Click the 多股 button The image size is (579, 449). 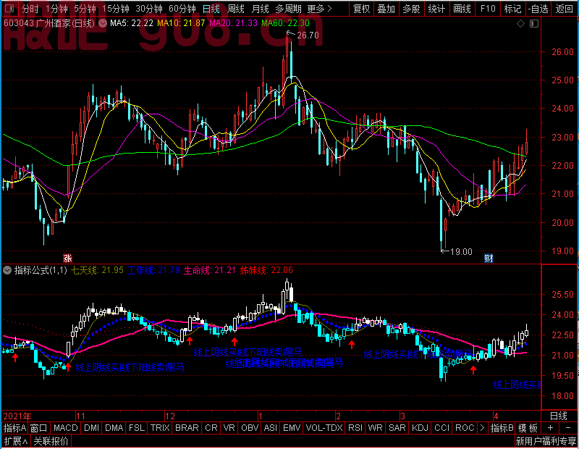click(411, 9)
